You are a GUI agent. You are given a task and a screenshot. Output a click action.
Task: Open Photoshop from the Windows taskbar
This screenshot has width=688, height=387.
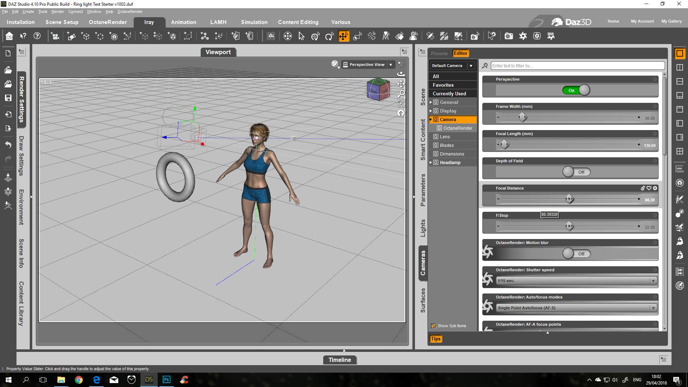click(167, 379)
